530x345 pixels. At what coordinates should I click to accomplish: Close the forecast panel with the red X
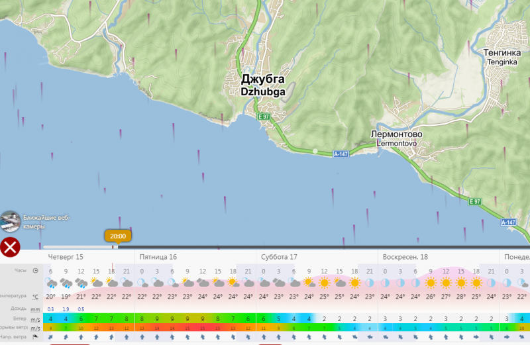[10, 248]
